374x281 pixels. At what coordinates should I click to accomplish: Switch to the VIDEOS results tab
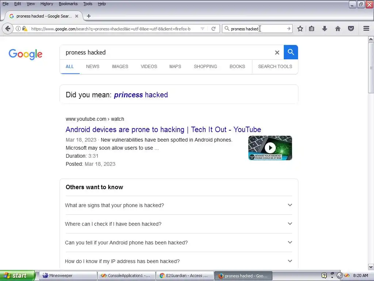click(149, 67)
